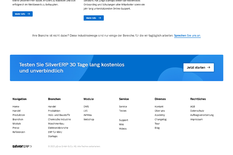Click the Module column heading
The image size is (233, 155).
click(x=89, y=99)
